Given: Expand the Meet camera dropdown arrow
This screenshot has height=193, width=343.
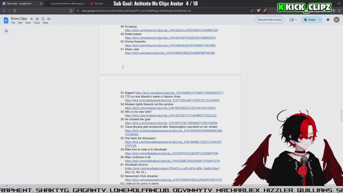Looking at the screenshot, I should point(296,20).
